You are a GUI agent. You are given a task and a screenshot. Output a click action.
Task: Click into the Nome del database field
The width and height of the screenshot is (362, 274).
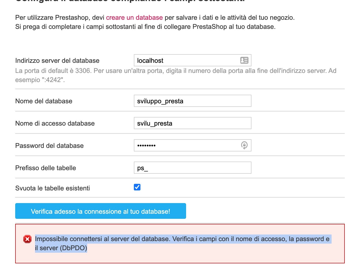193,101
